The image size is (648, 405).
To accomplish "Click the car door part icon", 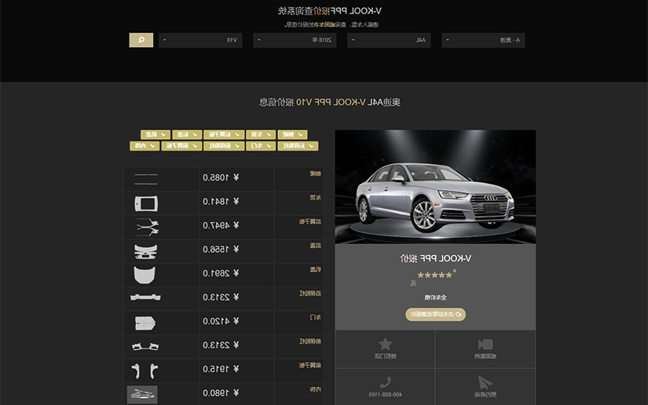I will [x=145, y=323].
